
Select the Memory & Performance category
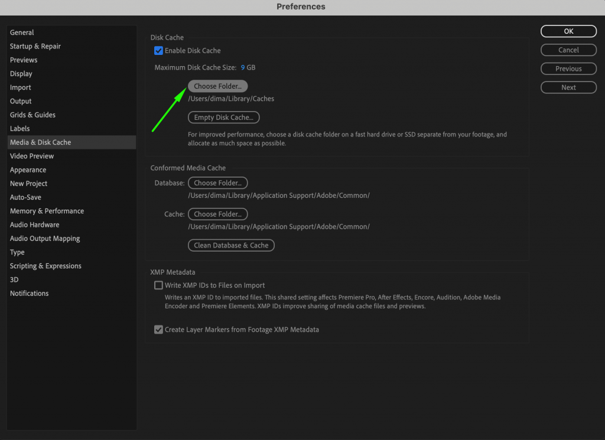point(47,211)
